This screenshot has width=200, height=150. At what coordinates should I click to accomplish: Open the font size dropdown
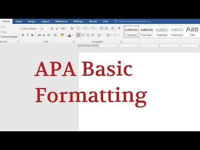[48, 29]
